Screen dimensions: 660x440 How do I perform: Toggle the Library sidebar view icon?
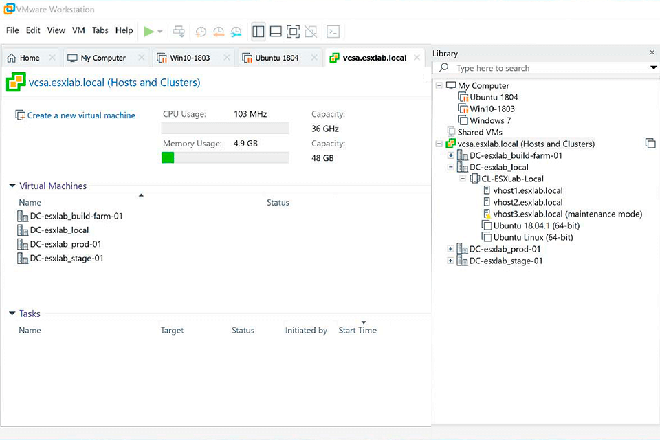[x=258, y=32]
